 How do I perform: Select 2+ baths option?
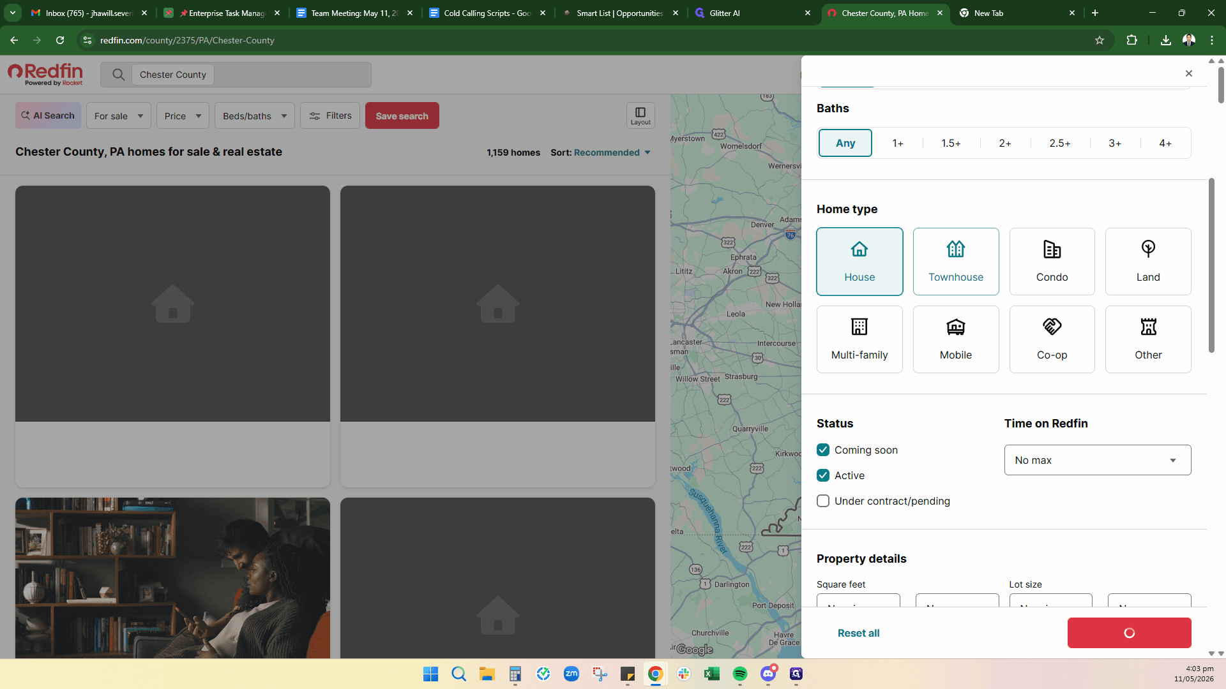(x=1005, y=143)
